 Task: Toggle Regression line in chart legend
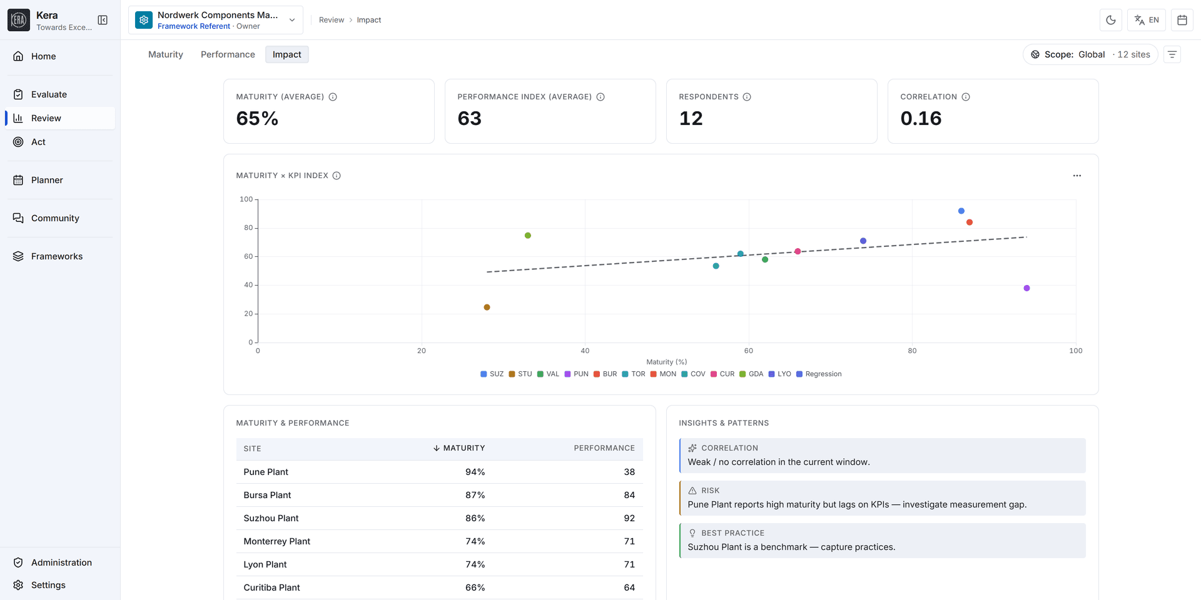(x=819, y=374)
